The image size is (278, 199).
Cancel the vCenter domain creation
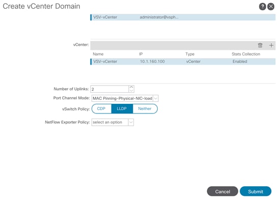(223, 191)
